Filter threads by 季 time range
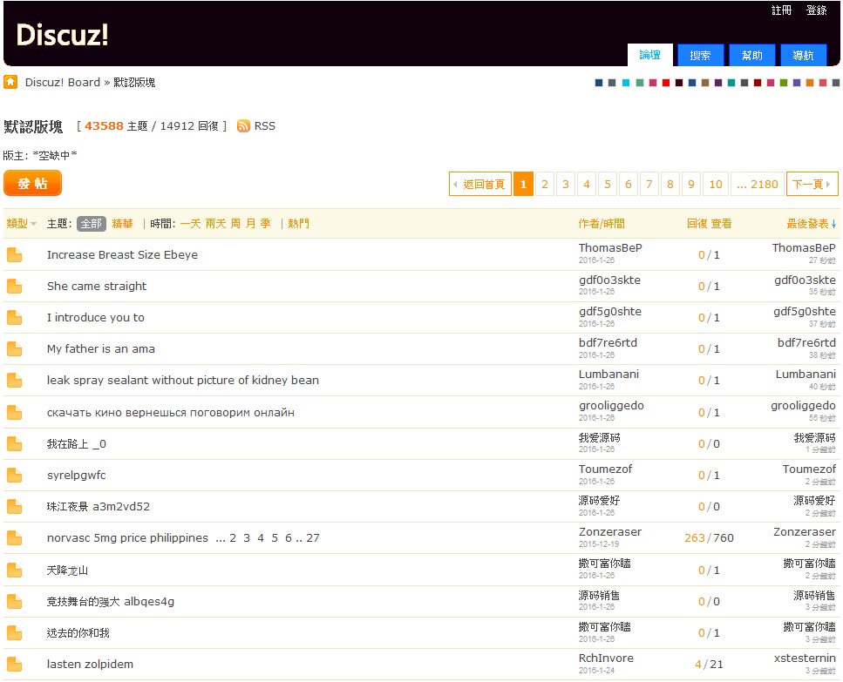This screenshot has height=682, width=843. coord(266,223)
